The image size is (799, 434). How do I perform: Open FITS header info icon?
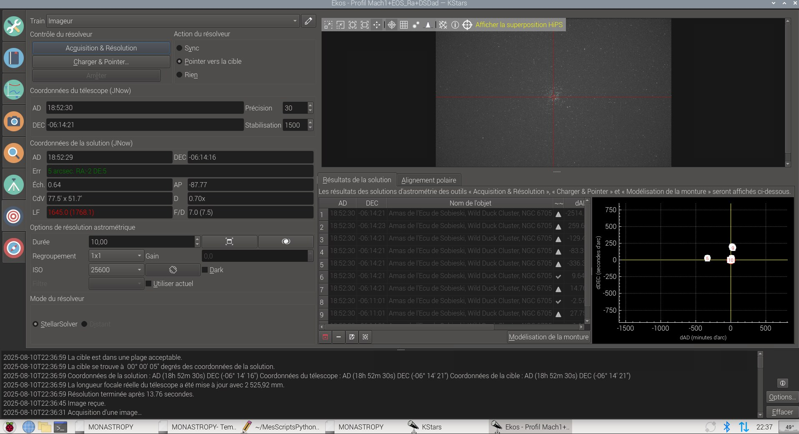(455, 25)
